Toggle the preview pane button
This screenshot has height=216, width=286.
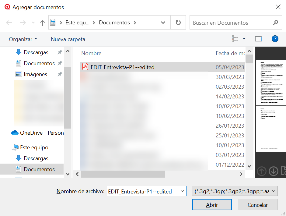click(x=258, y=39)
